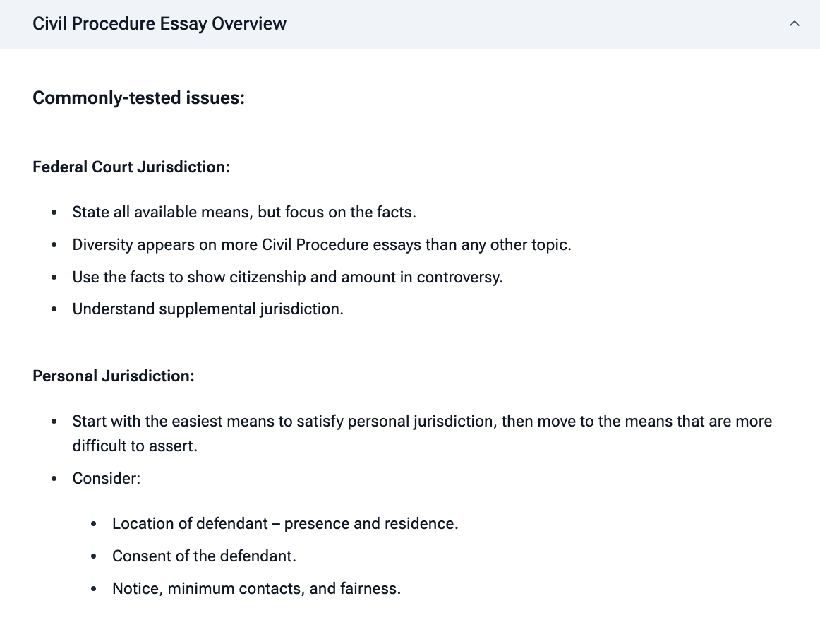The width and height of the screenshot is (820, 620).
Task: Click the Commonly-tested issues heading
Action: point(138,97)
